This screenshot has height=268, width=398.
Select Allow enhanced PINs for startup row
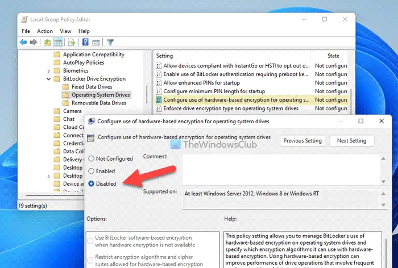251,83
